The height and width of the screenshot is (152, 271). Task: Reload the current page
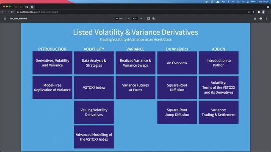[12, 12]
